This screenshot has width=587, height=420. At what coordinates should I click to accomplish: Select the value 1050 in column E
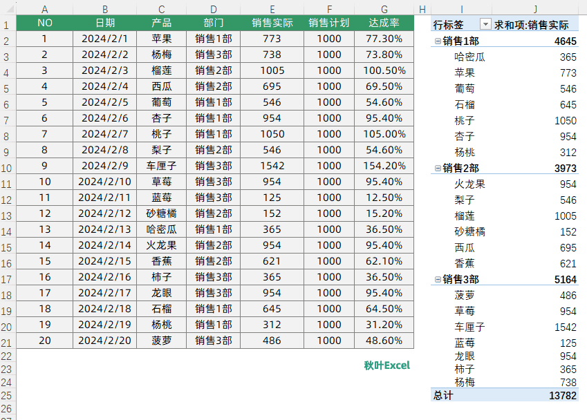tap(272, 134)
